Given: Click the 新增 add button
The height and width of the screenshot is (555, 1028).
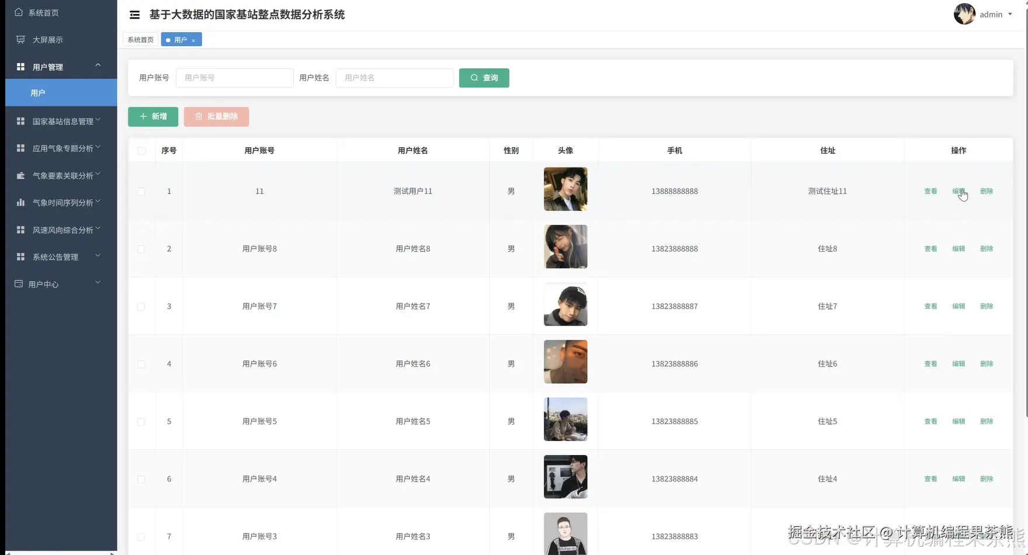Looking at the screenshot, I should tap(153, 116).
